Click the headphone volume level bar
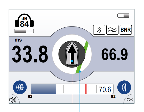144x112 pixels. (24, 31)
